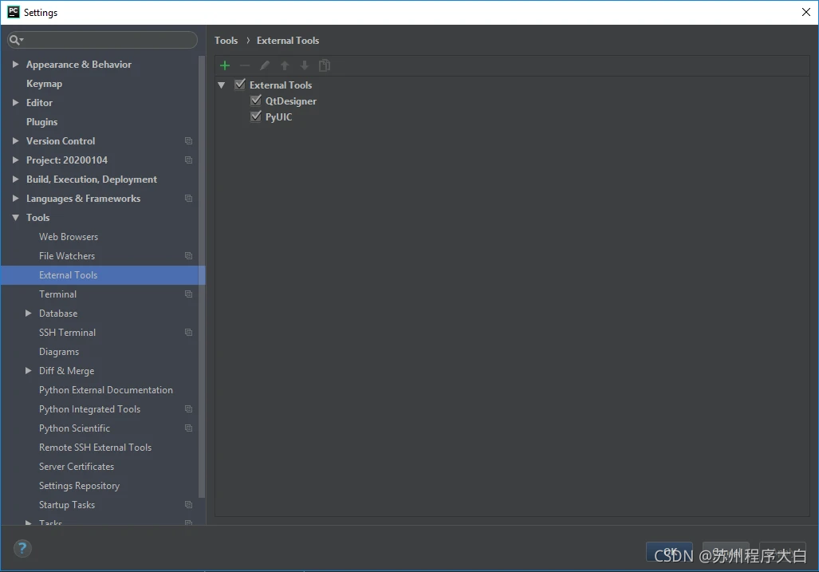Remove selected tool with the minus icon
The image size is (819, 572).
coord(245,65)
